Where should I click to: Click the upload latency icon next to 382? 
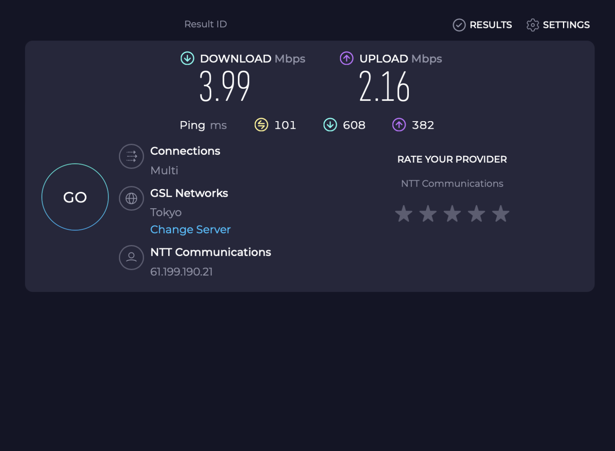[x=399, y=125]
